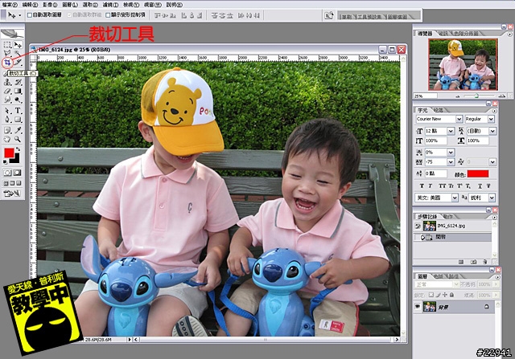
Task: Toggle Background layer visibility eye
Action: 418,307
